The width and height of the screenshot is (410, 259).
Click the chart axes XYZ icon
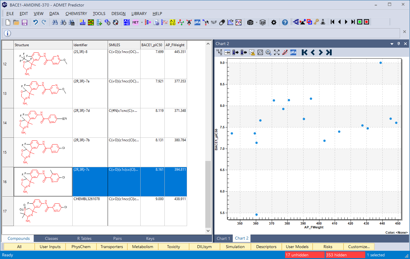click(x=219, y=52)
